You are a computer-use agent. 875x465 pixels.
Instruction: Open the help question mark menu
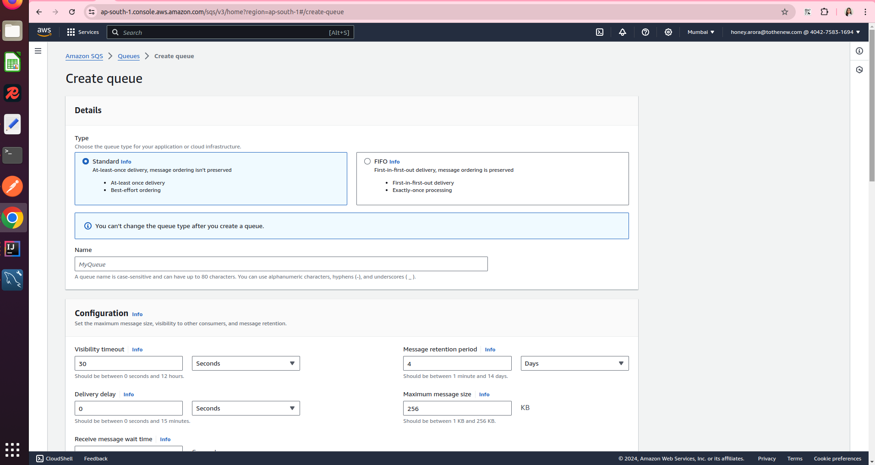coord(645,32)
